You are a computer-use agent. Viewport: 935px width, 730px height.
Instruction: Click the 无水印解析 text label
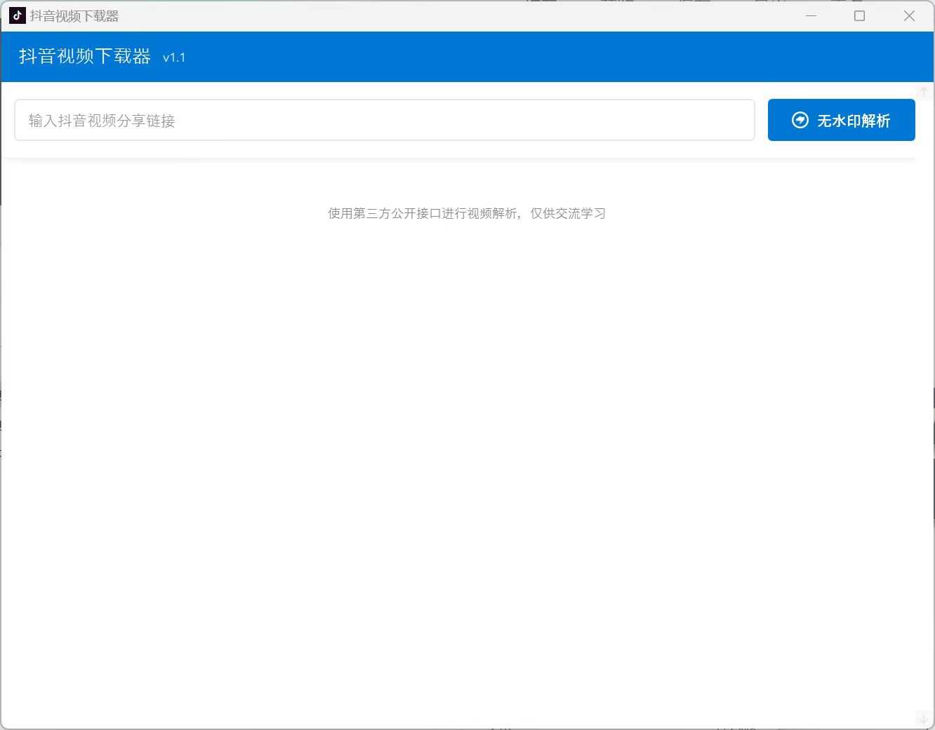pos(853,121)
